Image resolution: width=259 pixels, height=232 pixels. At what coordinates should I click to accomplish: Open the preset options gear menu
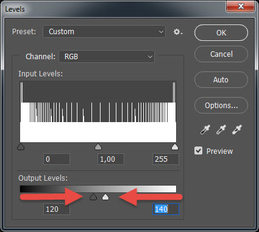pos(178,32)
